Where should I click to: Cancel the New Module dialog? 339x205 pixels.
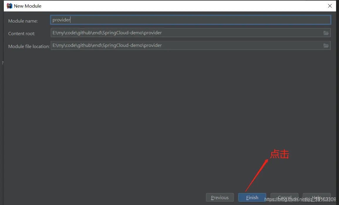pos(284,197)
